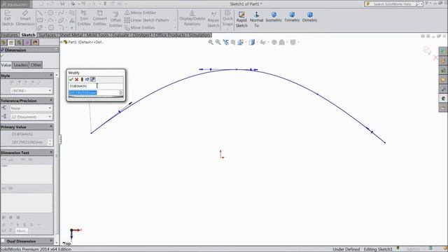Screen dimensions: 448x252
Task: Click the Modify dialog value field
Action: (x=94, y=92)
